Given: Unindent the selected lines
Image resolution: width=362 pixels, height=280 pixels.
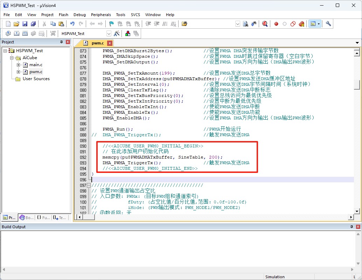Looking at the screenshot, I should click(x=156, y=24).
